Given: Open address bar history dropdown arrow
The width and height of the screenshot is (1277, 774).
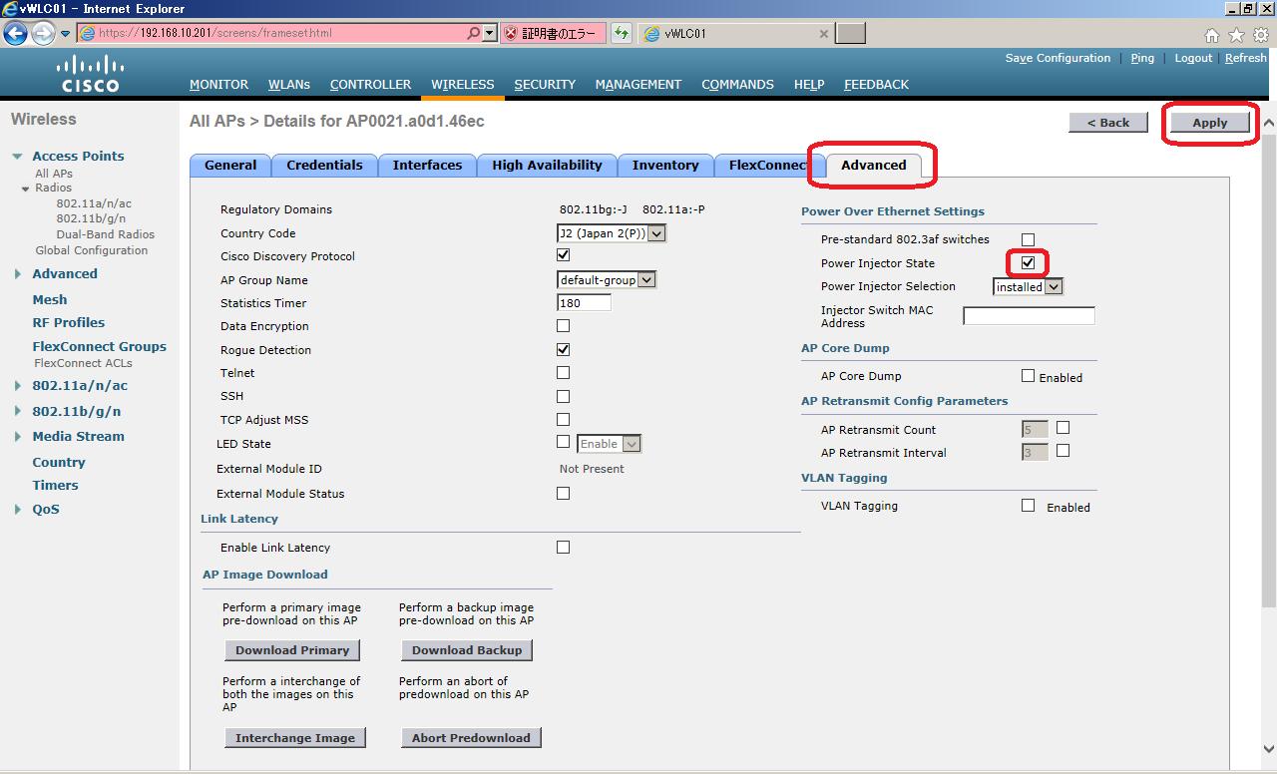Looking at the screenshot, I should pos(489,33).
